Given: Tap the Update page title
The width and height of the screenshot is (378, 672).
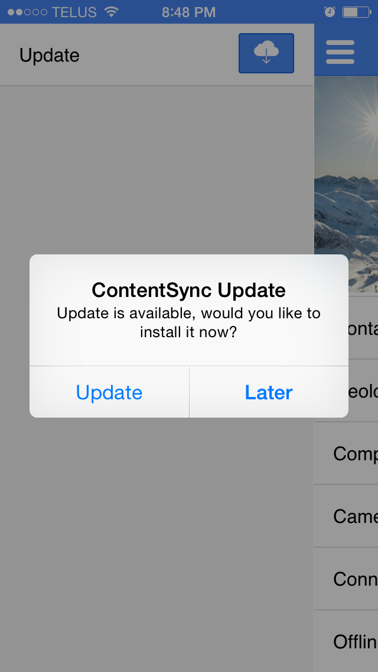Looking at the screenshot, I should (x=49, y=55).
